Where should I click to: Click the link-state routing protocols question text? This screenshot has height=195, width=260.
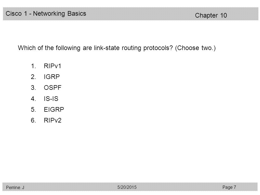(x=95, y=48)
